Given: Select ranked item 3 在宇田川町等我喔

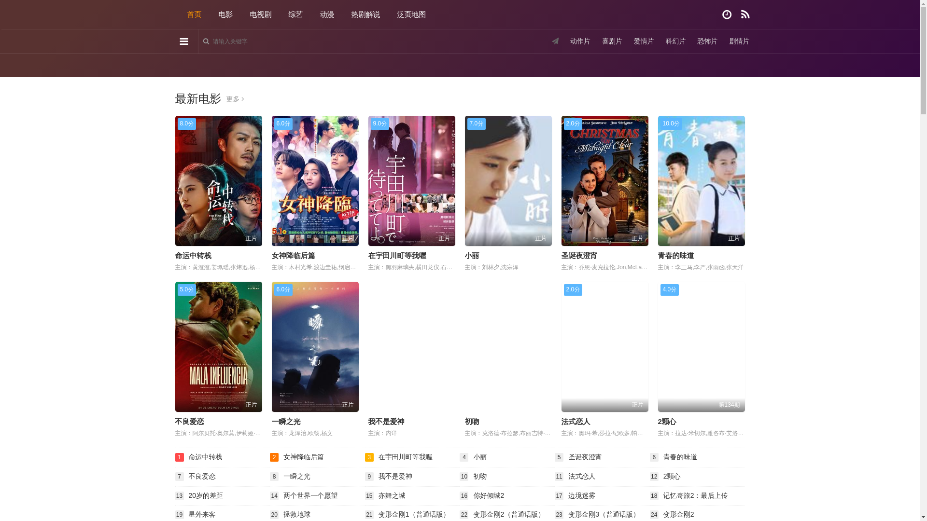Looking at the screenshot, I should 405,457.
